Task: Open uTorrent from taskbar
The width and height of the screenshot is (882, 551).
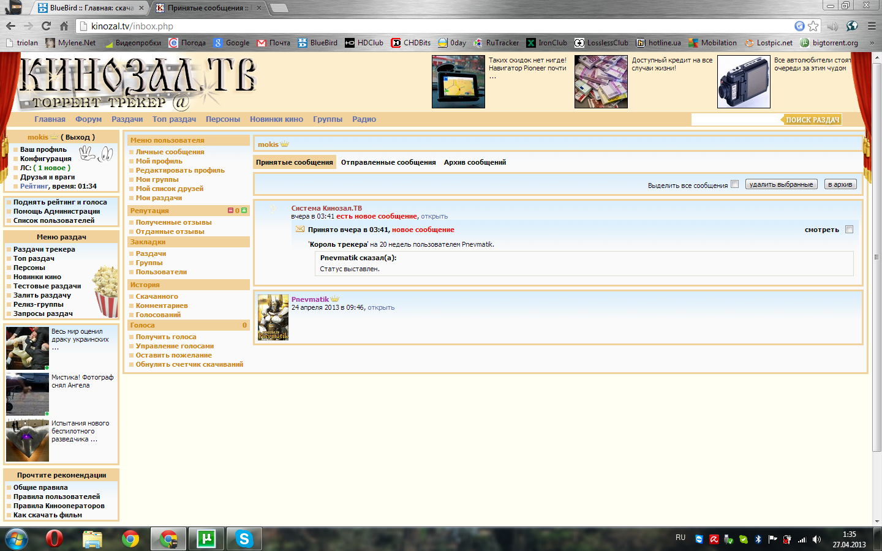Action: [x=206, y=539]
